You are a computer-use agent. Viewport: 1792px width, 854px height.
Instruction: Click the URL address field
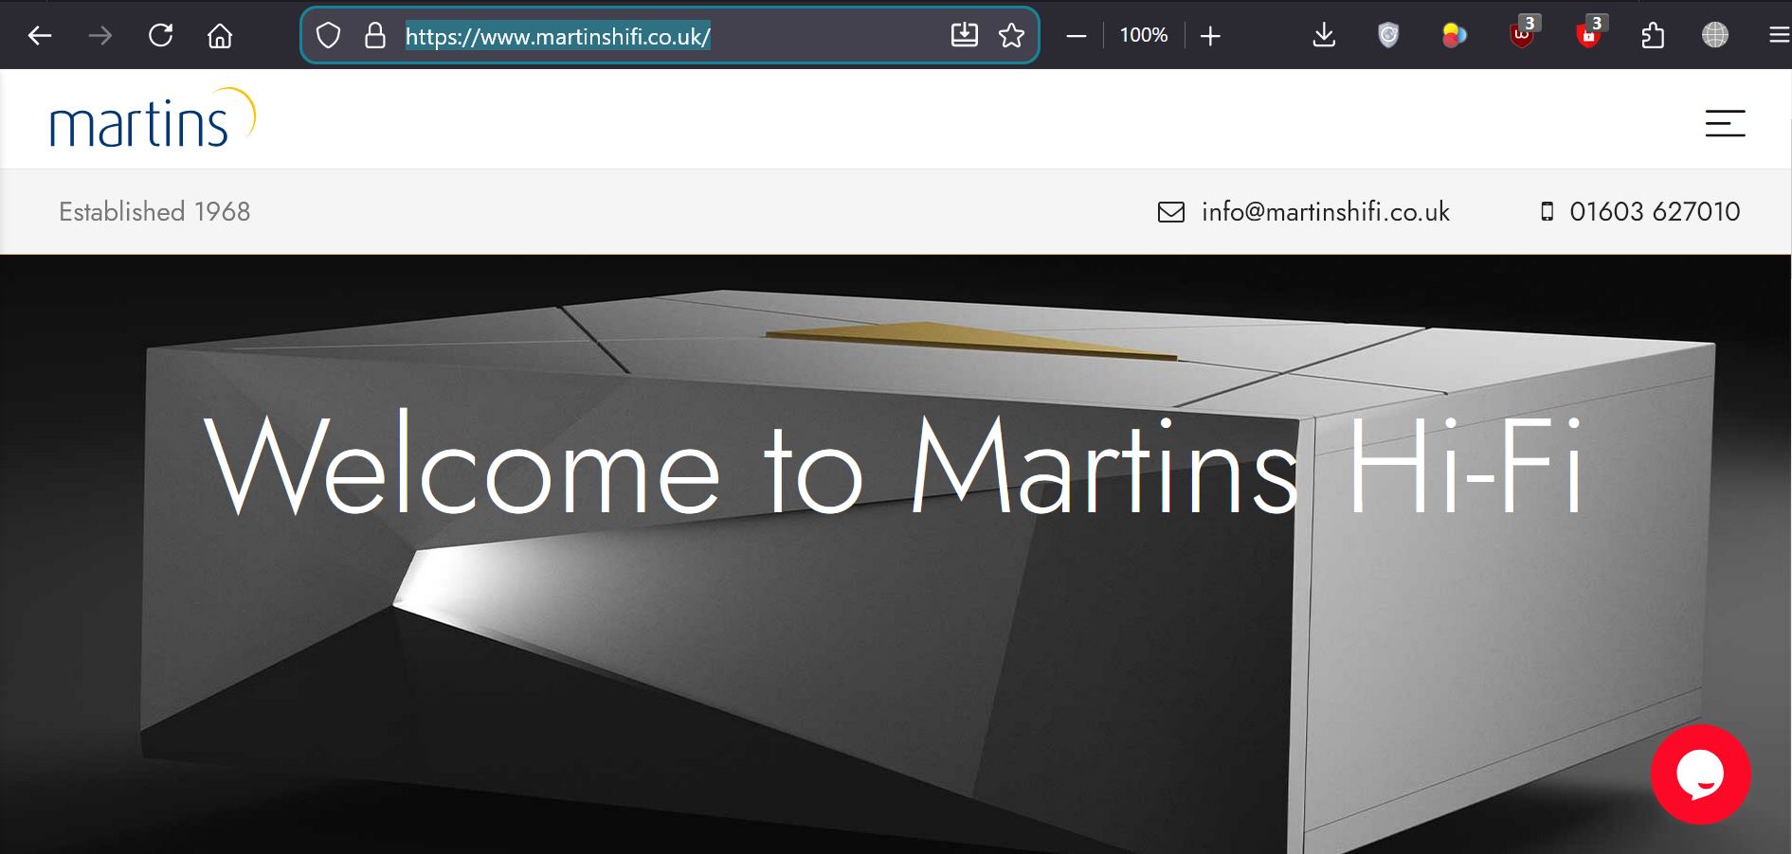668,36
